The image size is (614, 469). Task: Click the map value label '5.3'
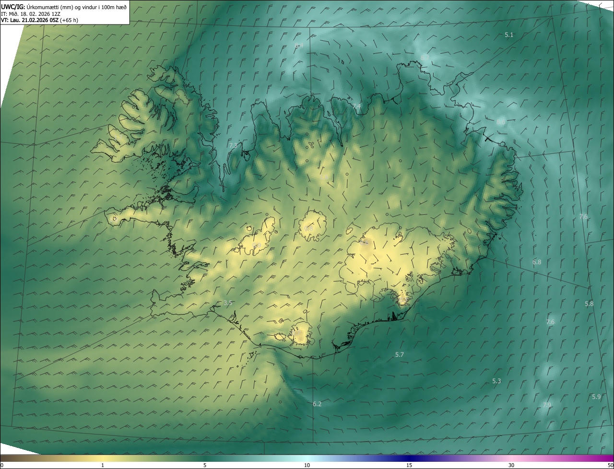pyautogui.click(x=496, y=381)
